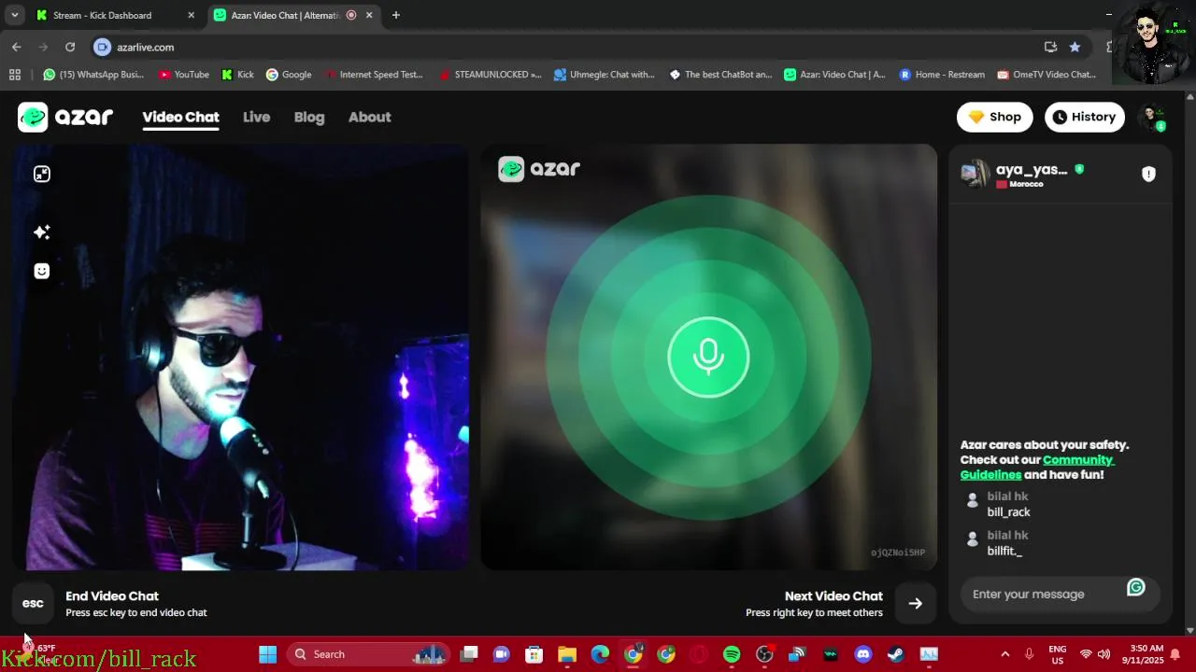Bookmark this page with the star icon

point(1075,47)
